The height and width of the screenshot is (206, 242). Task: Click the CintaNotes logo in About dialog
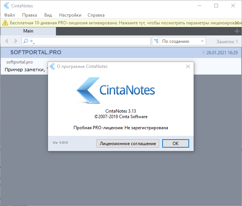pos(116,90)
